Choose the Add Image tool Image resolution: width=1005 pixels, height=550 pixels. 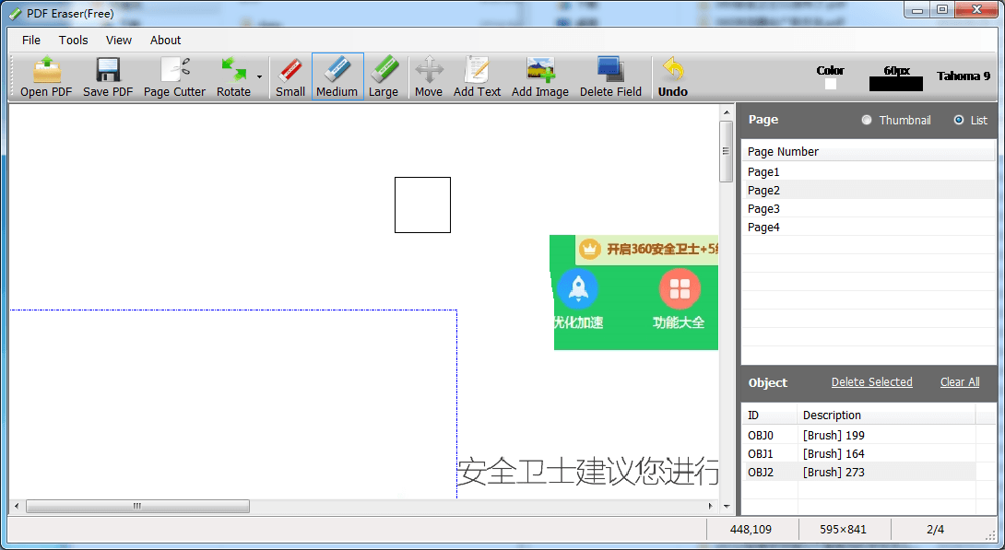[539, 76]
